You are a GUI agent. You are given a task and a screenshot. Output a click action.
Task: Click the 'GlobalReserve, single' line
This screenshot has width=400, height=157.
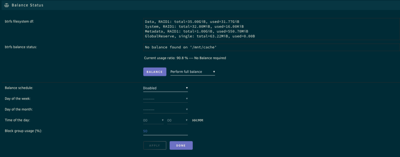[x=200, y=36]
